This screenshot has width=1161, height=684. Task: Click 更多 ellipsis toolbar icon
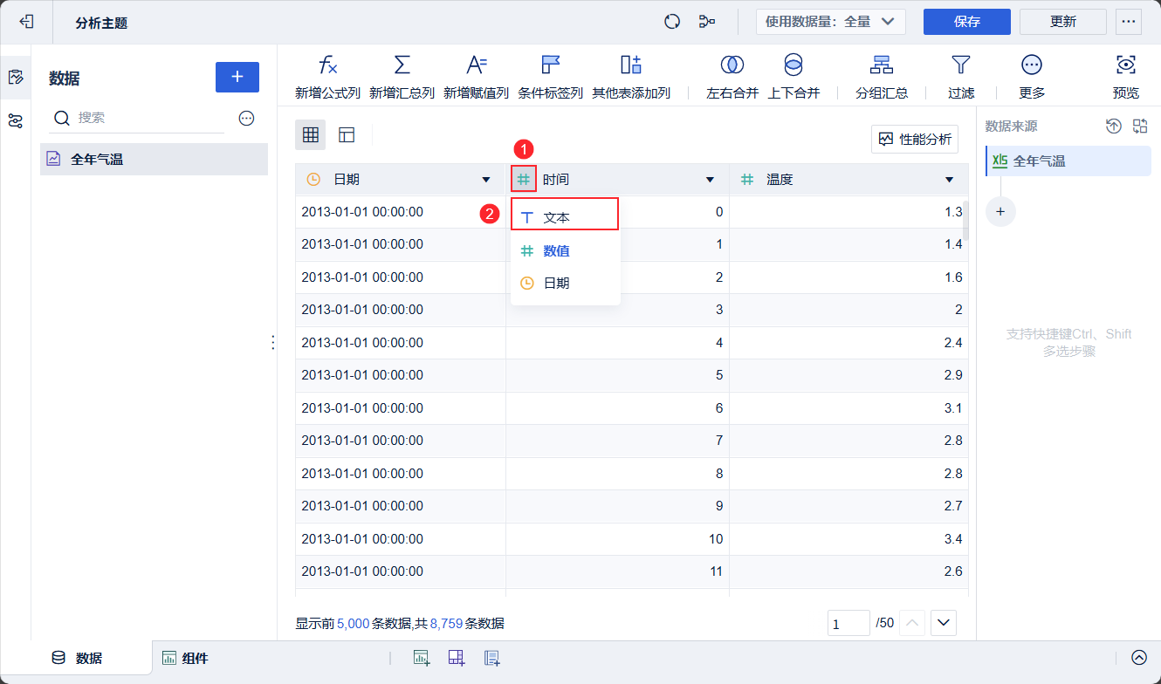tap(1032, 65)
